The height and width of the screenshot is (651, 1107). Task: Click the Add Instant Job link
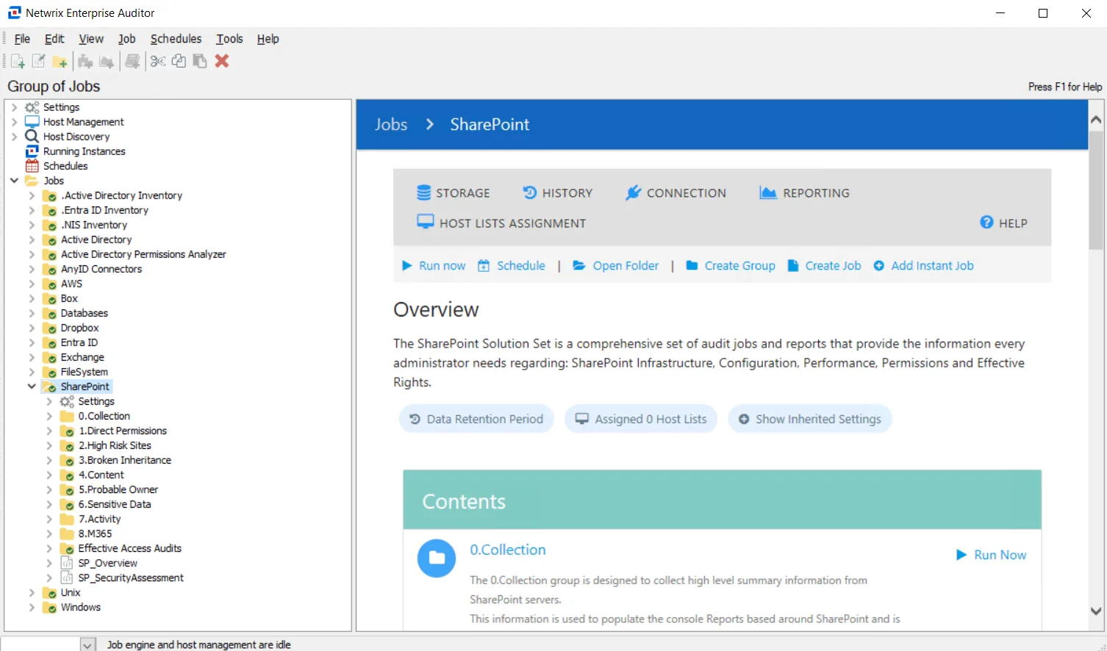[923, 265]
